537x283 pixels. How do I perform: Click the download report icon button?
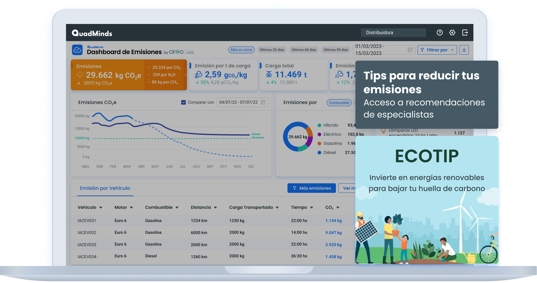click(x=464, y=50)
